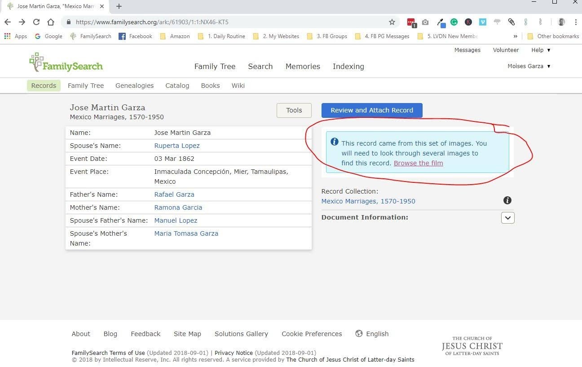This screenshot has height=367, width=582.
Task: Bookmark this page with the star icon
Action: (392, 22)
